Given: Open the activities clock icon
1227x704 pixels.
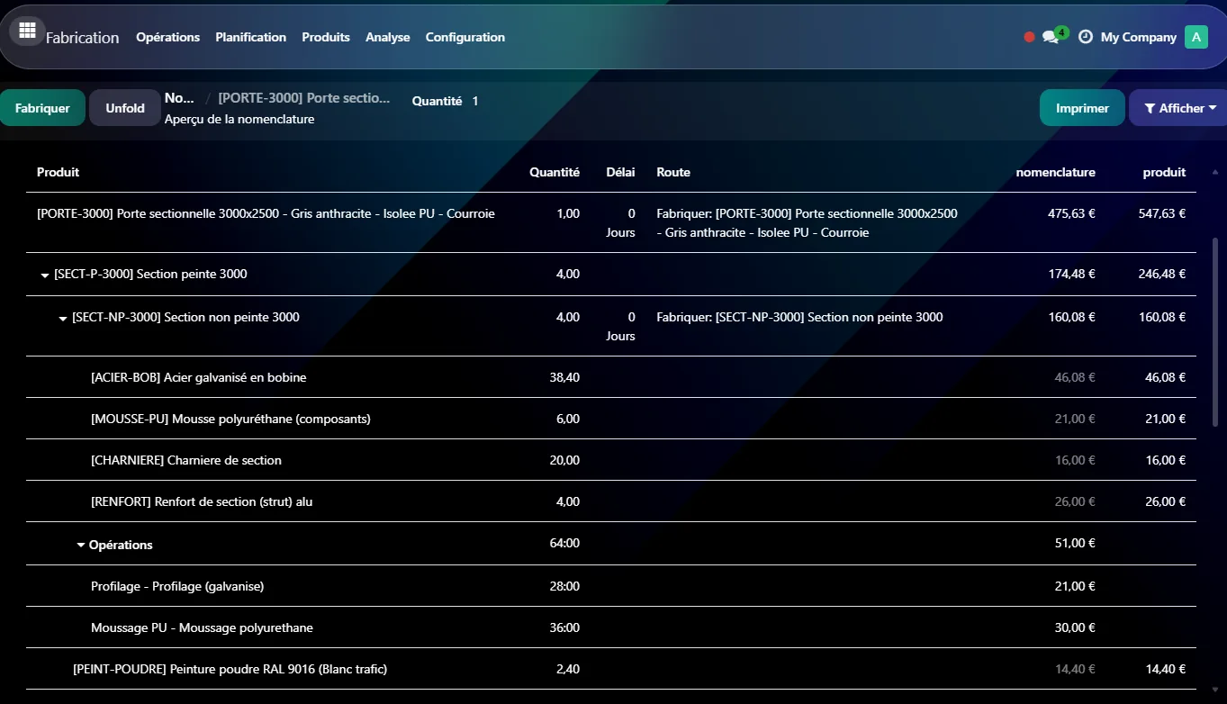Looking at the screenshot, I should [x=1086, y=37].
